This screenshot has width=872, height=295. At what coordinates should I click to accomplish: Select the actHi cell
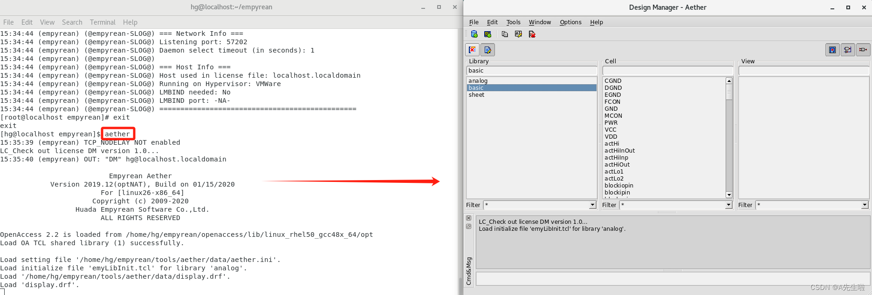(x=612, y=144)
